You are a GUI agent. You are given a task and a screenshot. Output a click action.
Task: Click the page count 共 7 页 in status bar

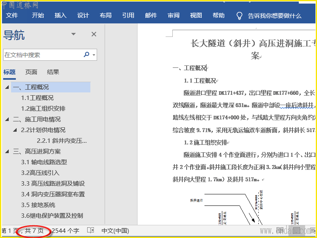point(34,231)
